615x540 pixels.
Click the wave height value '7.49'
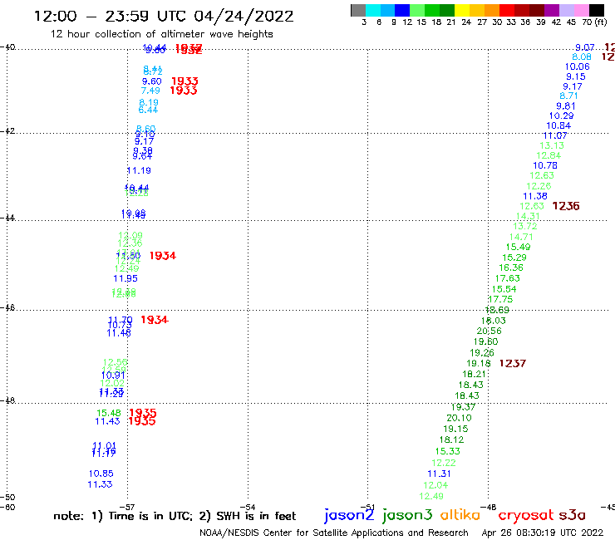pyautogui.click(x=150, y=91)
